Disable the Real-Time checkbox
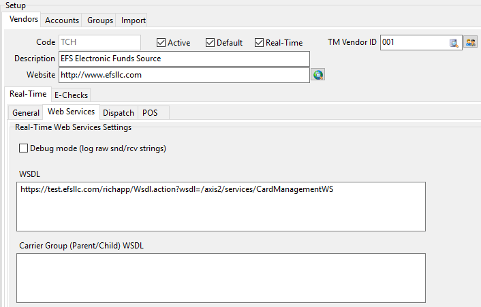This screenshot has height=307, width=481. (259, 43)
